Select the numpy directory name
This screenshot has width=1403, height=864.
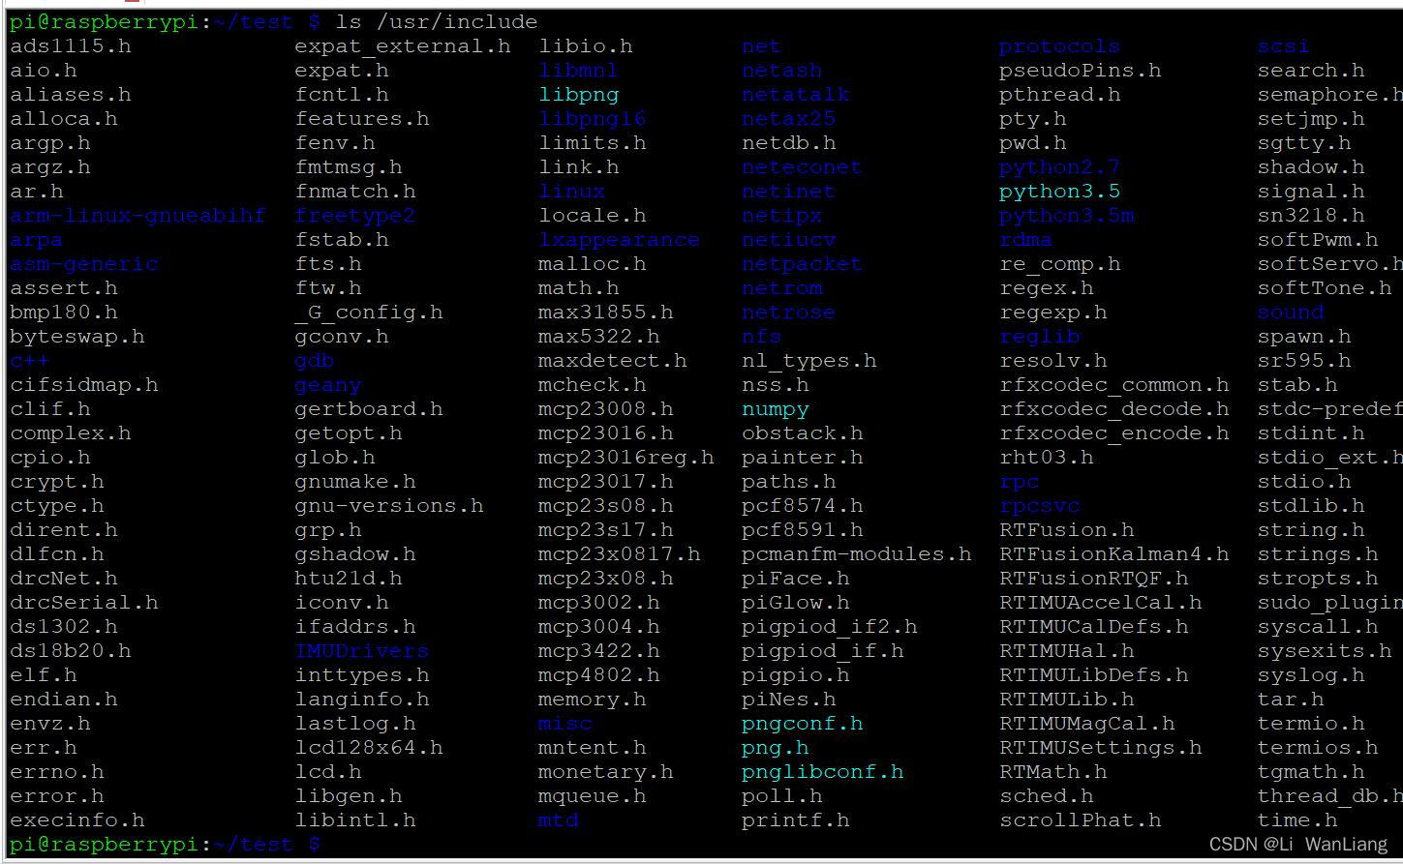775,408
